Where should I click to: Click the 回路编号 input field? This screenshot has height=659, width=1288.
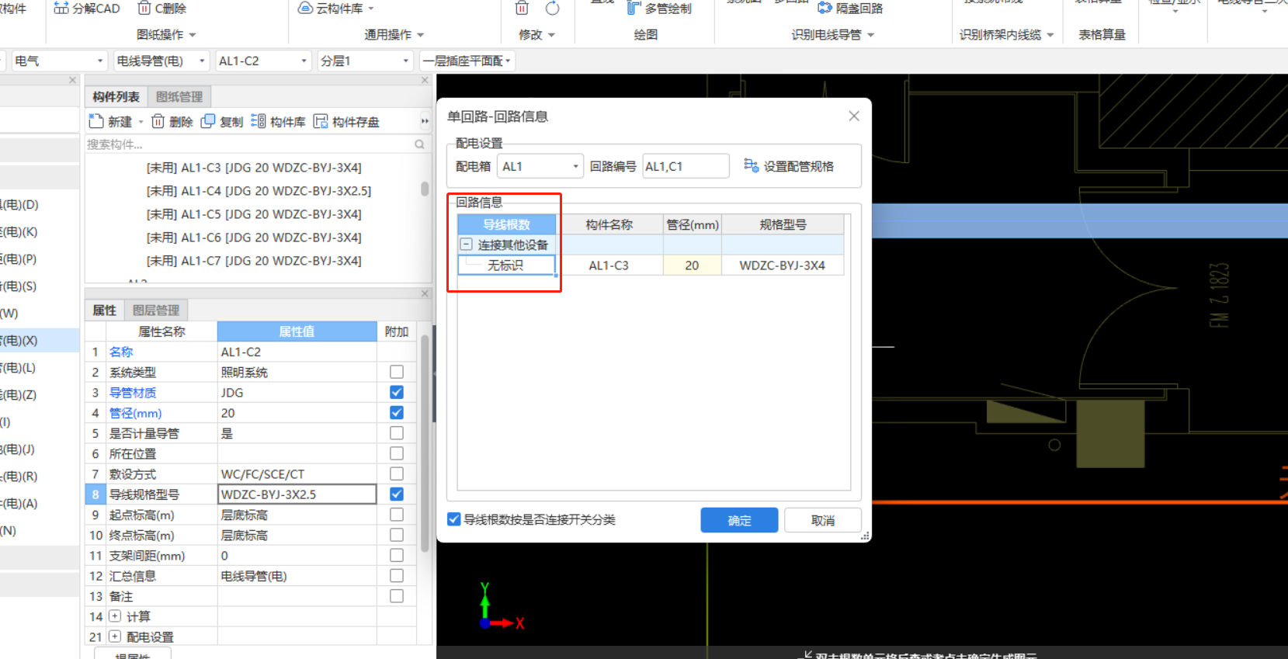[686, 166]
